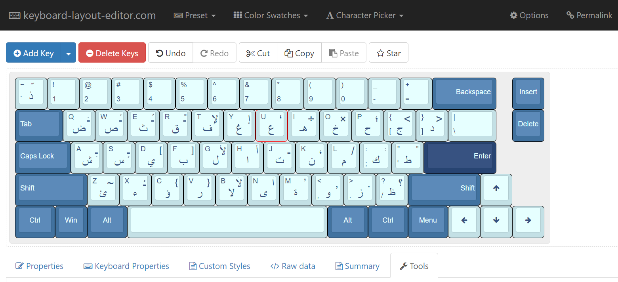Open Options via the gear icon

pyautogui.click(x=513, y=15)
